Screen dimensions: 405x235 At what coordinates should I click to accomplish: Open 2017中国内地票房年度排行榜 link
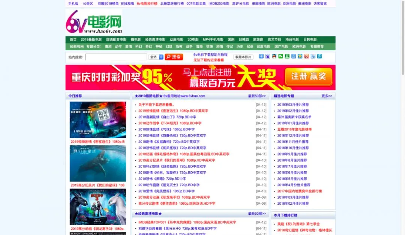click(299, 191)
